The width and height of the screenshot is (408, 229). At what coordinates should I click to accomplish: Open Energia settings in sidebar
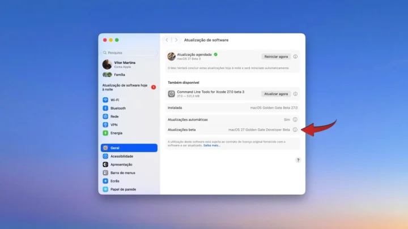(129, 133)
